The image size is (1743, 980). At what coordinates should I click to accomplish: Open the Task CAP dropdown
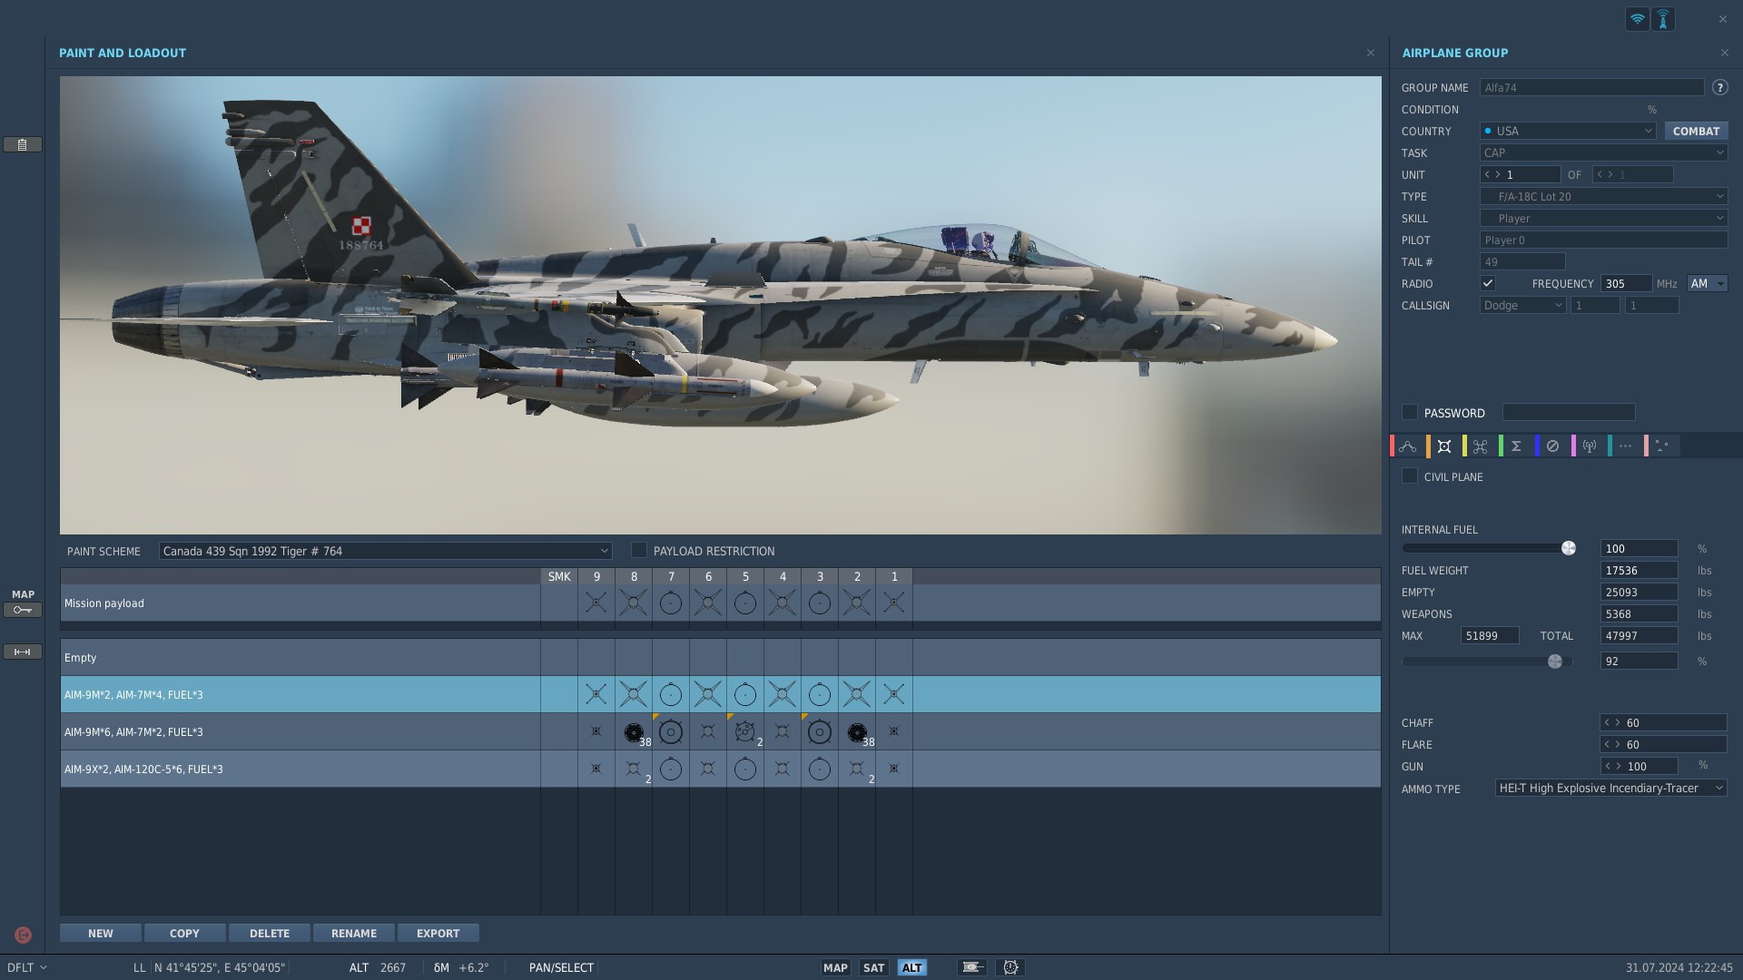(x=1603, y=153)
